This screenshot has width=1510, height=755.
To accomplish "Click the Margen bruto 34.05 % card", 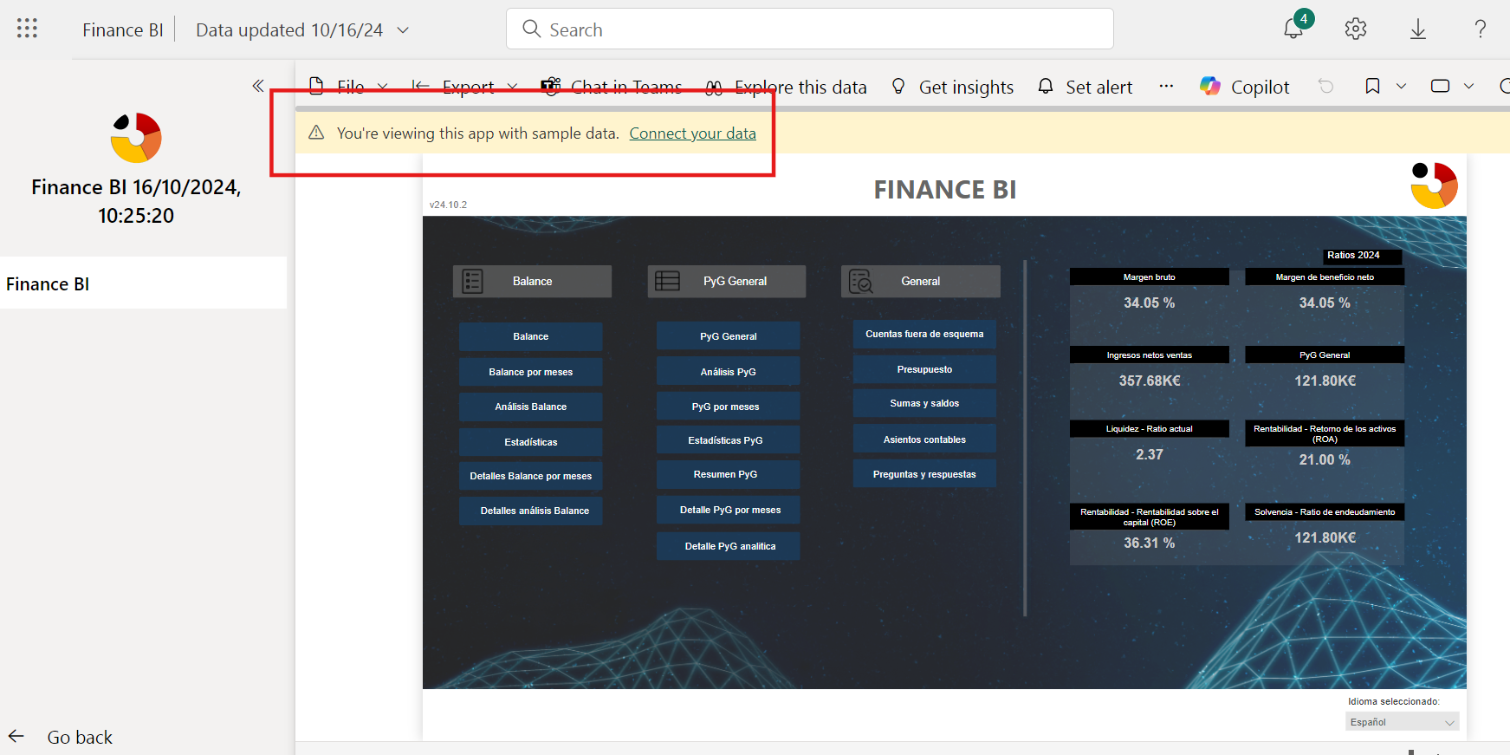I will [1150, 303].
